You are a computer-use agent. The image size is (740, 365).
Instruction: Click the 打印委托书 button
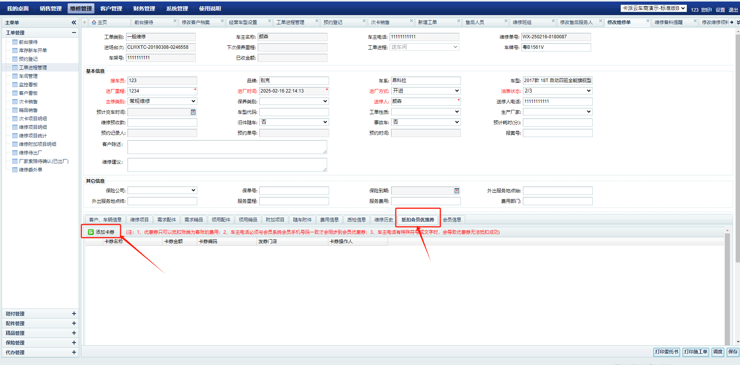point(666,352)
